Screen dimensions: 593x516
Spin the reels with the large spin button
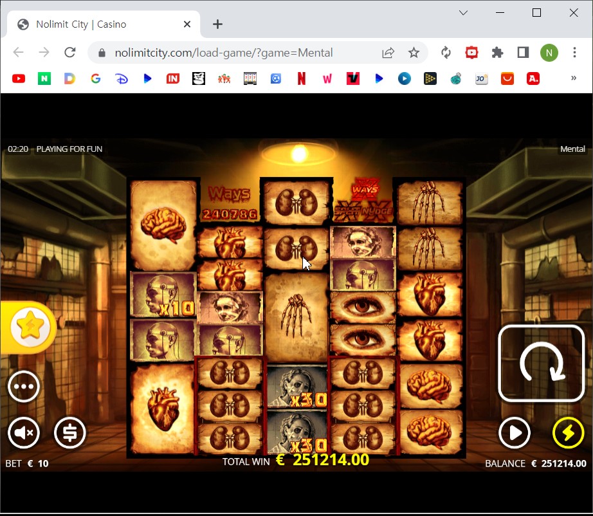click(x=541, y=364)
